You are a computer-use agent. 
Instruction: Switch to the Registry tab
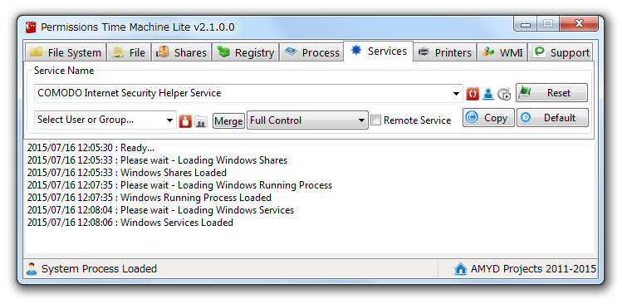(x=246, y=52)
